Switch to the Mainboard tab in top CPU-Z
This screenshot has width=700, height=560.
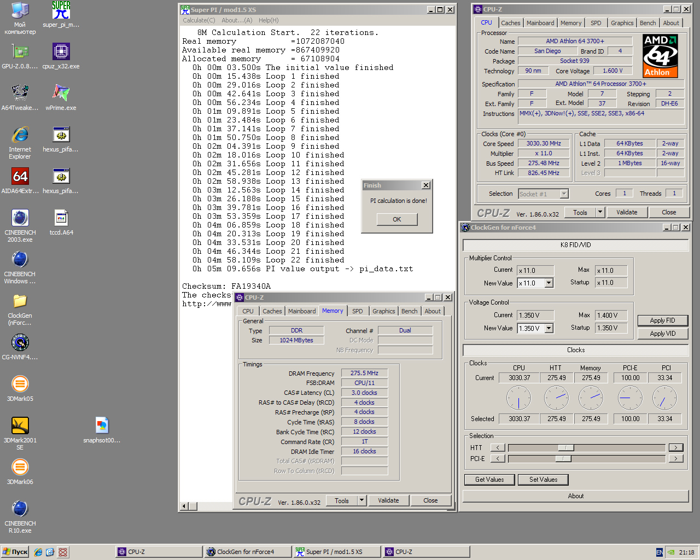[540, 23]
